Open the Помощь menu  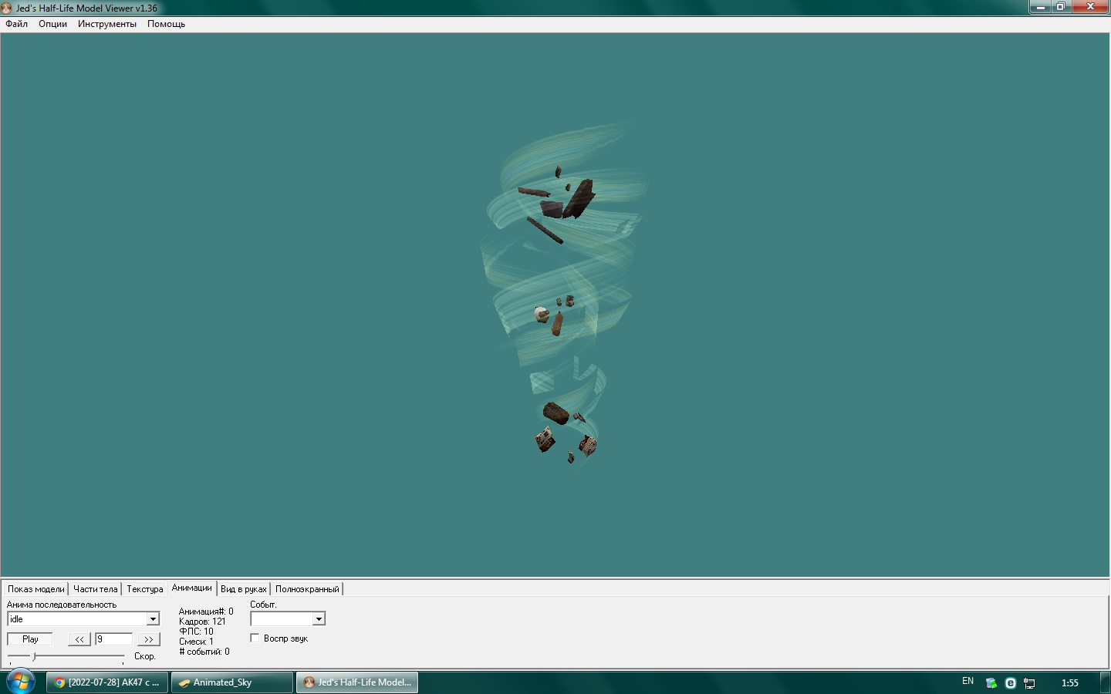[x=166, y=24]
